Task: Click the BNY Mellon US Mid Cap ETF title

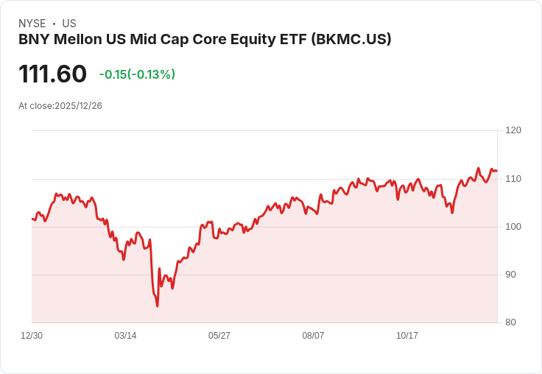Action: [x=205, y=40]
